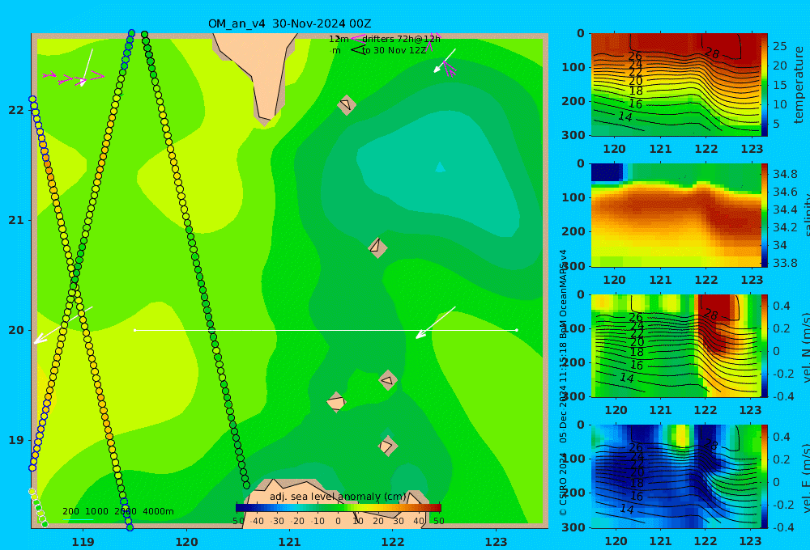Open the salinity depth section plot
This screenshot has width=810, height=550.
coord(676,215)
